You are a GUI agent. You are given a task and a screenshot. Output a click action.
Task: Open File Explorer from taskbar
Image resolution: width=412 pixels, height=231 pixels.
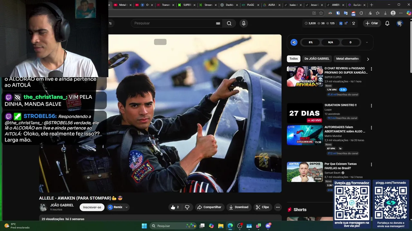pos(220,226)
